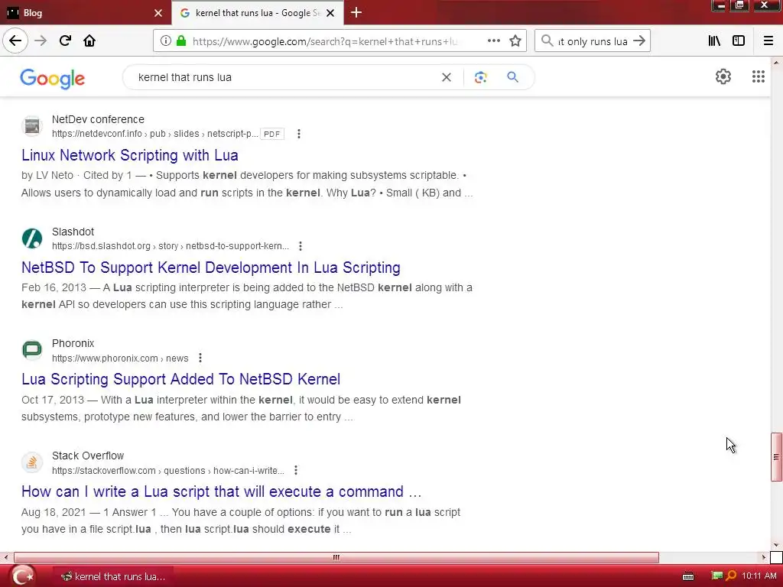The width and height of the screenshot is (783, 587).
Task: Click the Google logo
Action: [53, 79]
